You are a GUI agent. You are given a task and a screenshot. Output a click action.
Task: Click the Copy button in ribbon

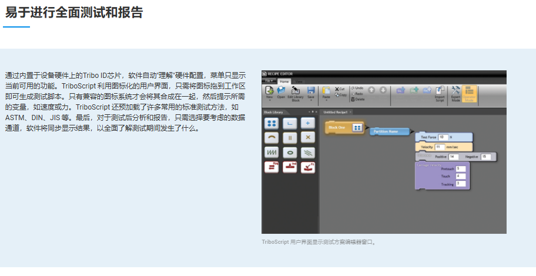coord(341,95)
